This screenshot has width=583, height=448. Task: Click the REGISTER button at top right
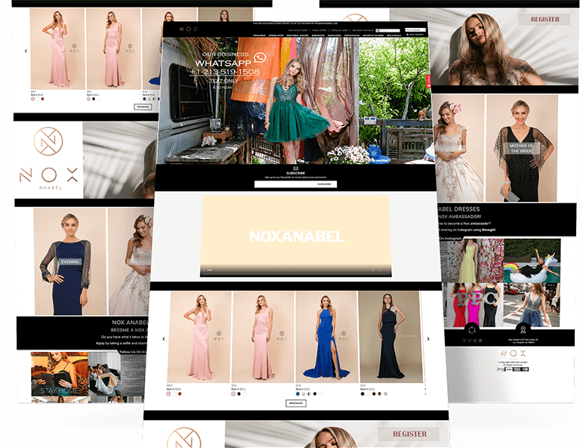[544, 19]
